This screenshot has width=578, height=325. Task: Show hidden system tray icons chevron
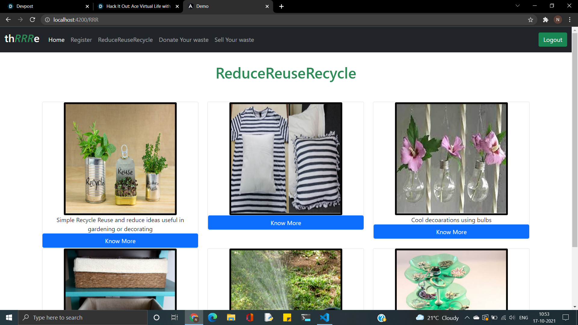(x=467, y=317)
